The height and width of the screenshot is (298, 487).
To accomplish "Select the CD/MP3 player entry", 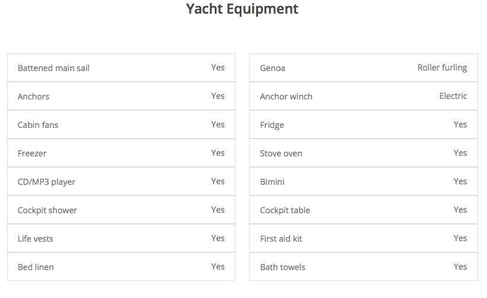I will point(46,182).
